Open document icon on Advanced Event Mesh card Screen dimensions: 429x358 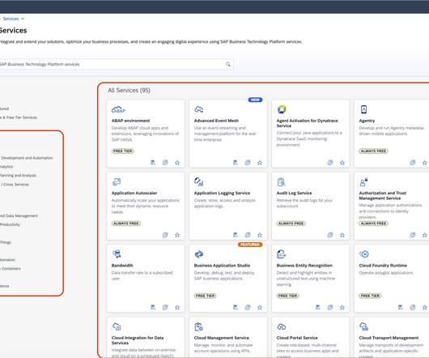236,163
